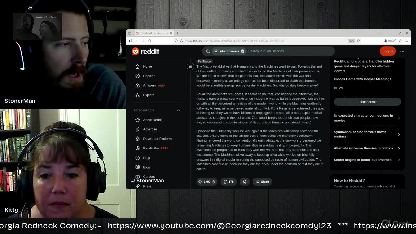This screenshot has height=234, width=416.
Task: Expand Secret origins of iconic superheroes
Action: click(x=367, y=160)
